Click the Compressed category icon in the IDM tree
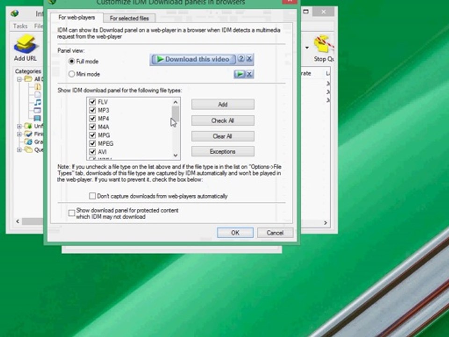The width and height of the screenshot is (449, 337). pyautogui.click(x=37, y=87)
